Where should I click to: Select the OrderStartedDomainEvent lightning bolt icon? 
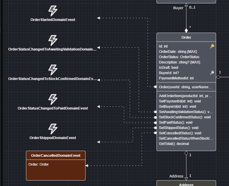point(53,11)
